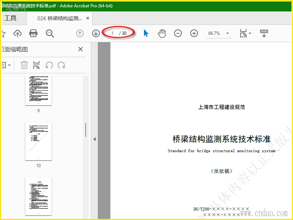
Task: Click the bookmark star icon
Action: (x=4, y=33)
